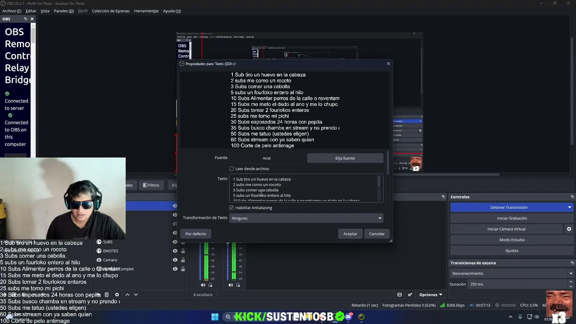Move selected source up
Image resolution: width=576 pixels, height=324 pixels.
[127, 295]
